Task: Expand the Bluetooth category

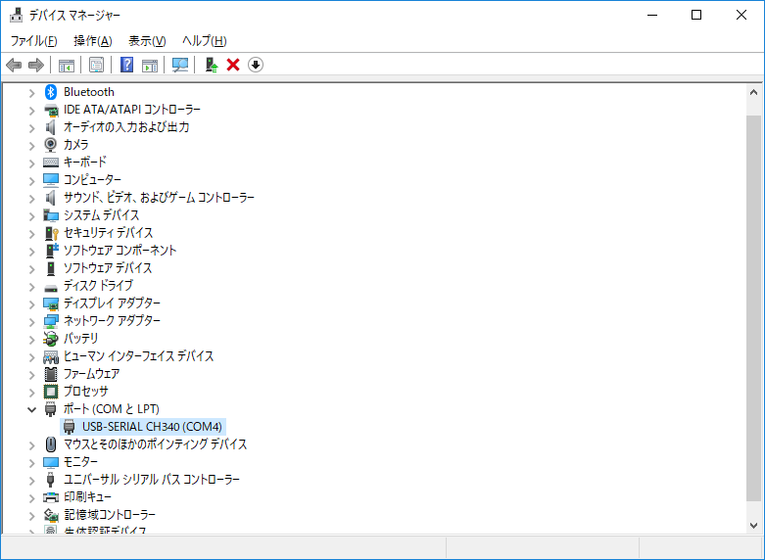Action: (x=31, y=93)
